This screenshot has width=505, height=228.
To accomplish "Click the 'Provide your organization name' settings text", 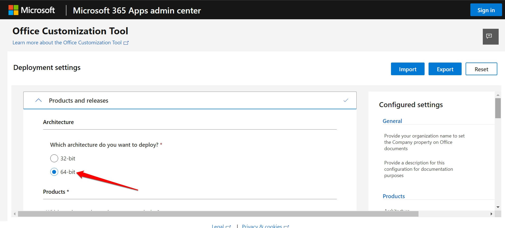I will (x=424, y=142).
